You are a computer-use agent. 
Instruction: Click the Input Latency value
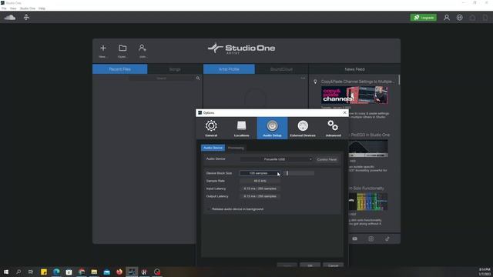click(x=260, y=189)
